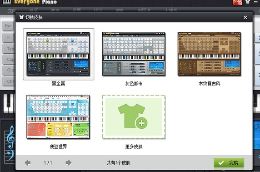Click the 1/1 page indicator
The image size is (260, 172).
click(x=48, y=163)
